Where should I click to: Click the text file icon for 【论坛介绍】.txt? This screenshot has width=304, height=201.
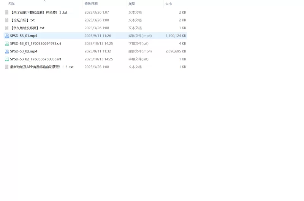click(6, 20)
